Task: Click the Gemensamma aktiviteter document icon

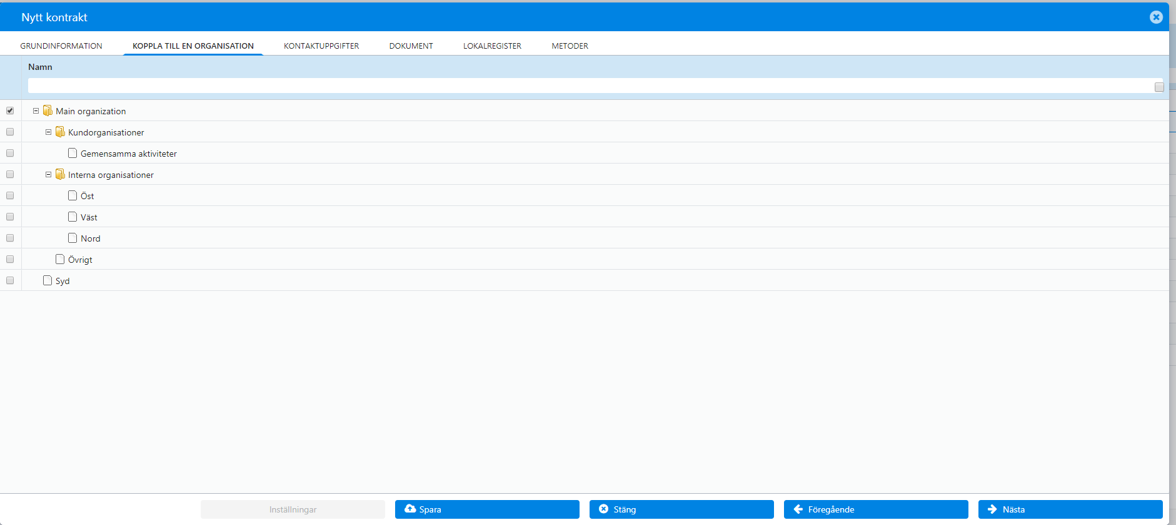Action: [x=73, y=153]
